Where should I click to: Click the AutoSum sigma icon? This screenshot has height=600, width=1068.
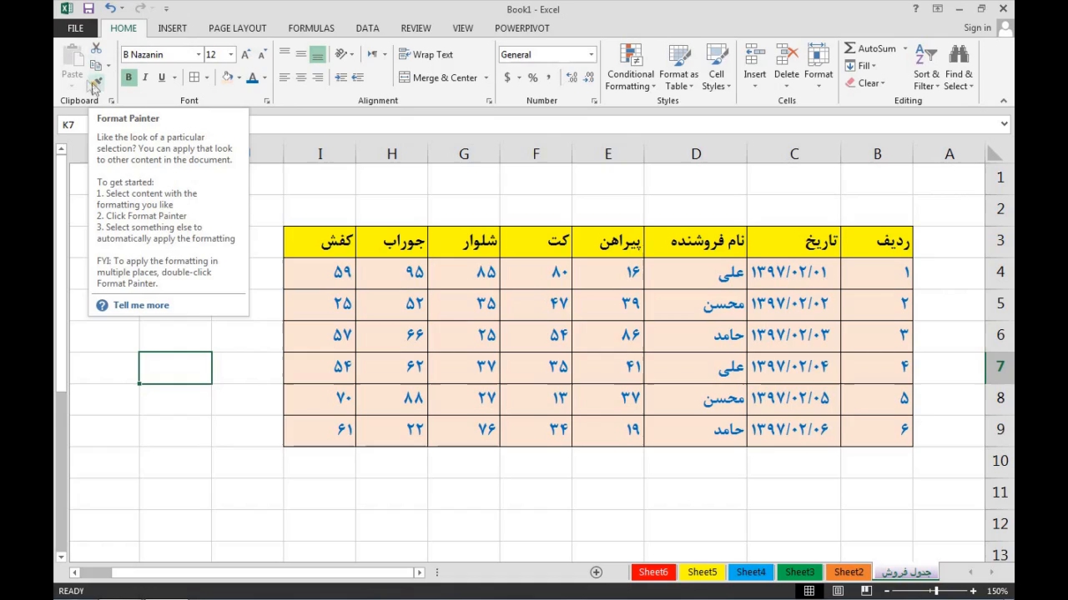click(849, 48)
